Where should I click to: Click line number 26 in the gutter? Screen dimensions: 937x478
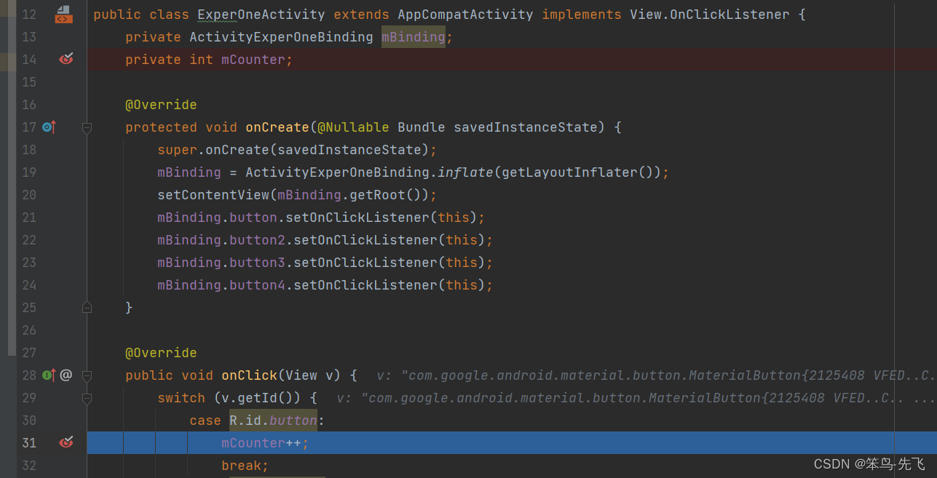point(29,330)
